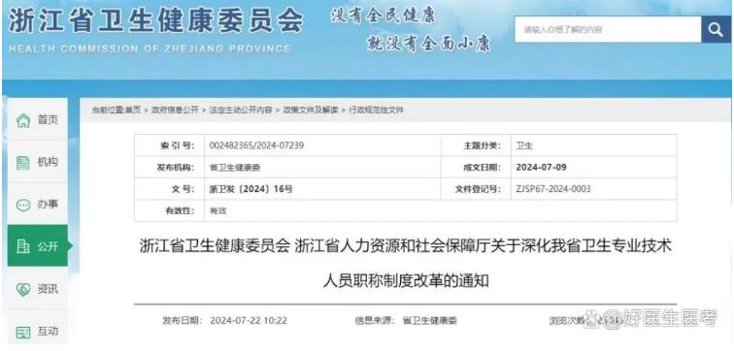Click the 行政规范性文件 breadcrumb item
This screenshot has width=734, height=351.
(376, 110)
